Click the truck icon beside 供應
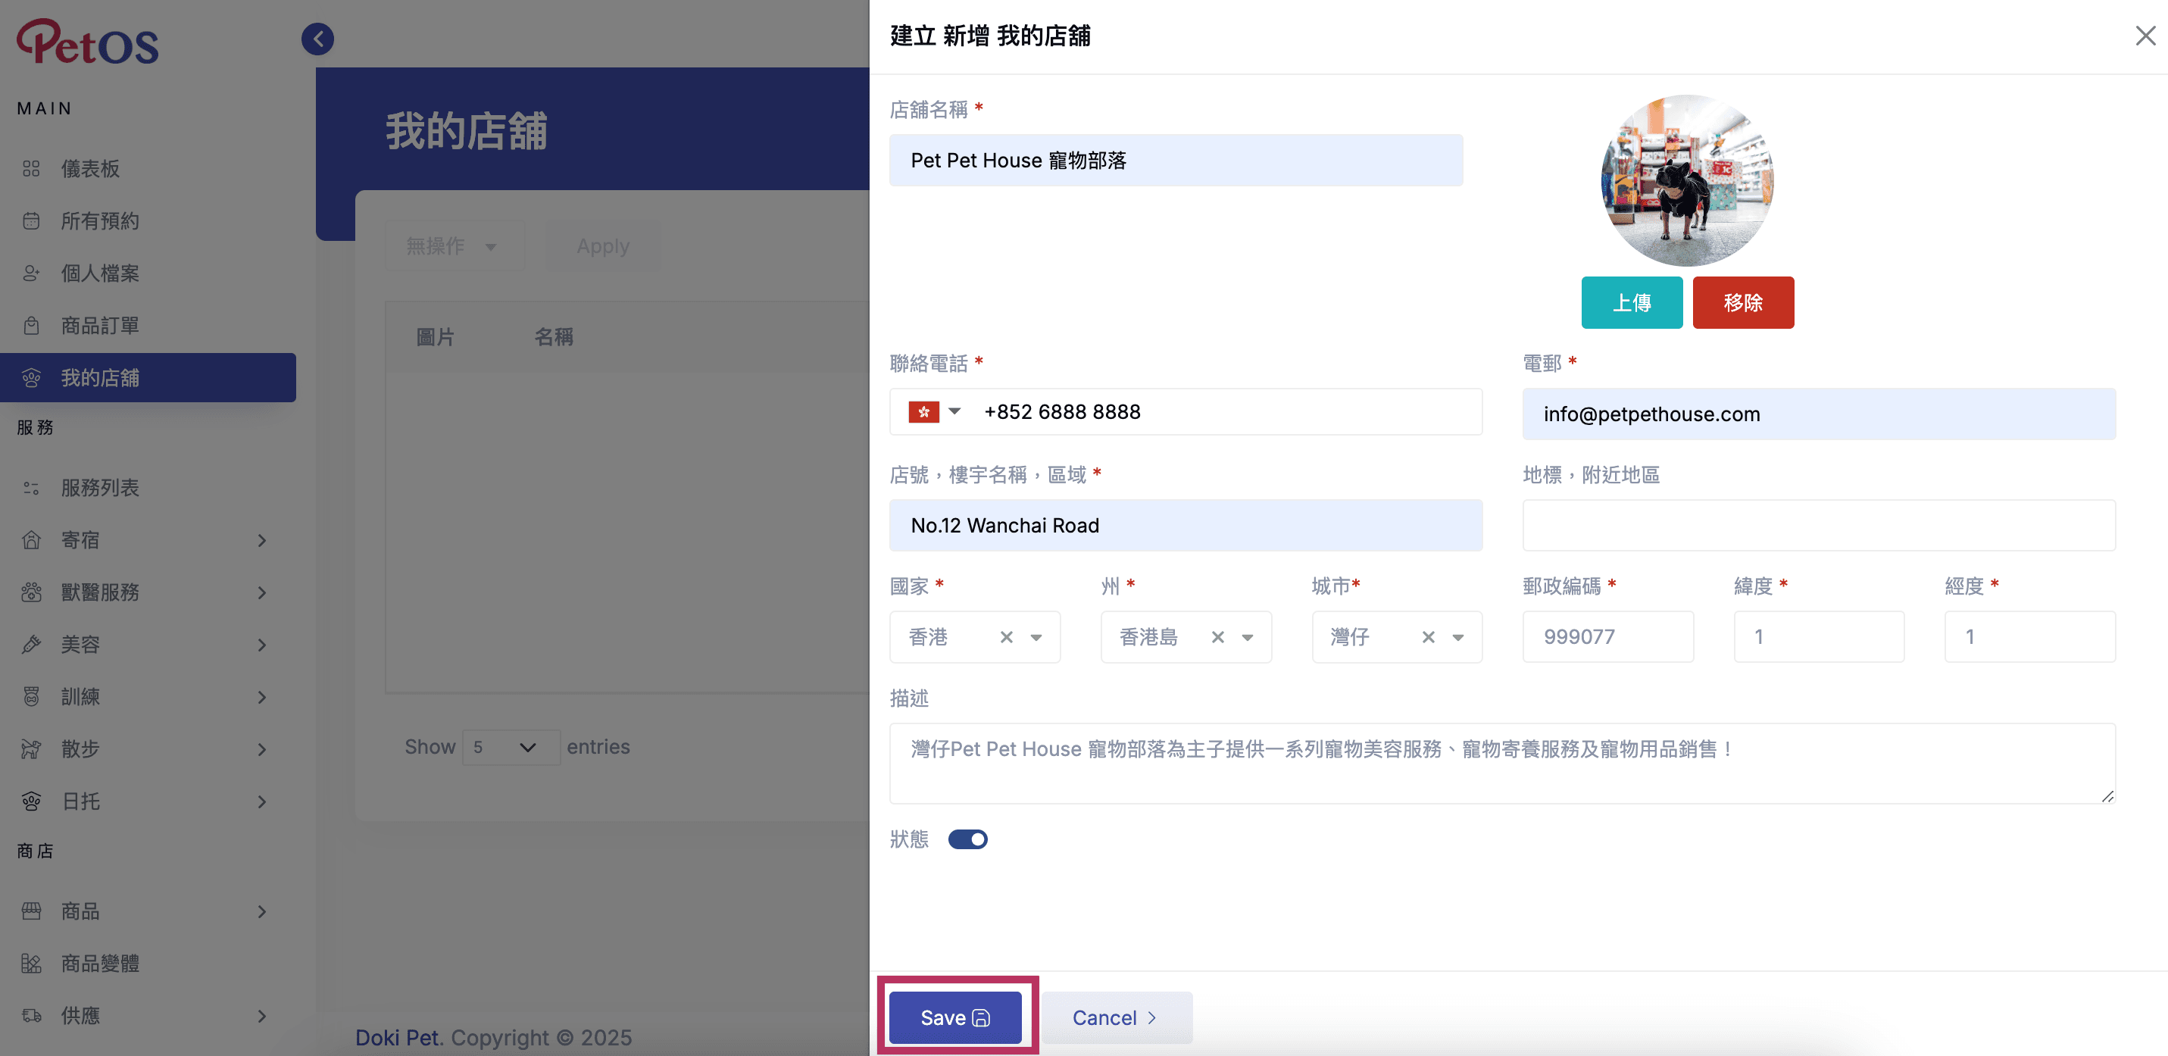The width and height of the screenshot is (2168, 1056). (31, 1016)
